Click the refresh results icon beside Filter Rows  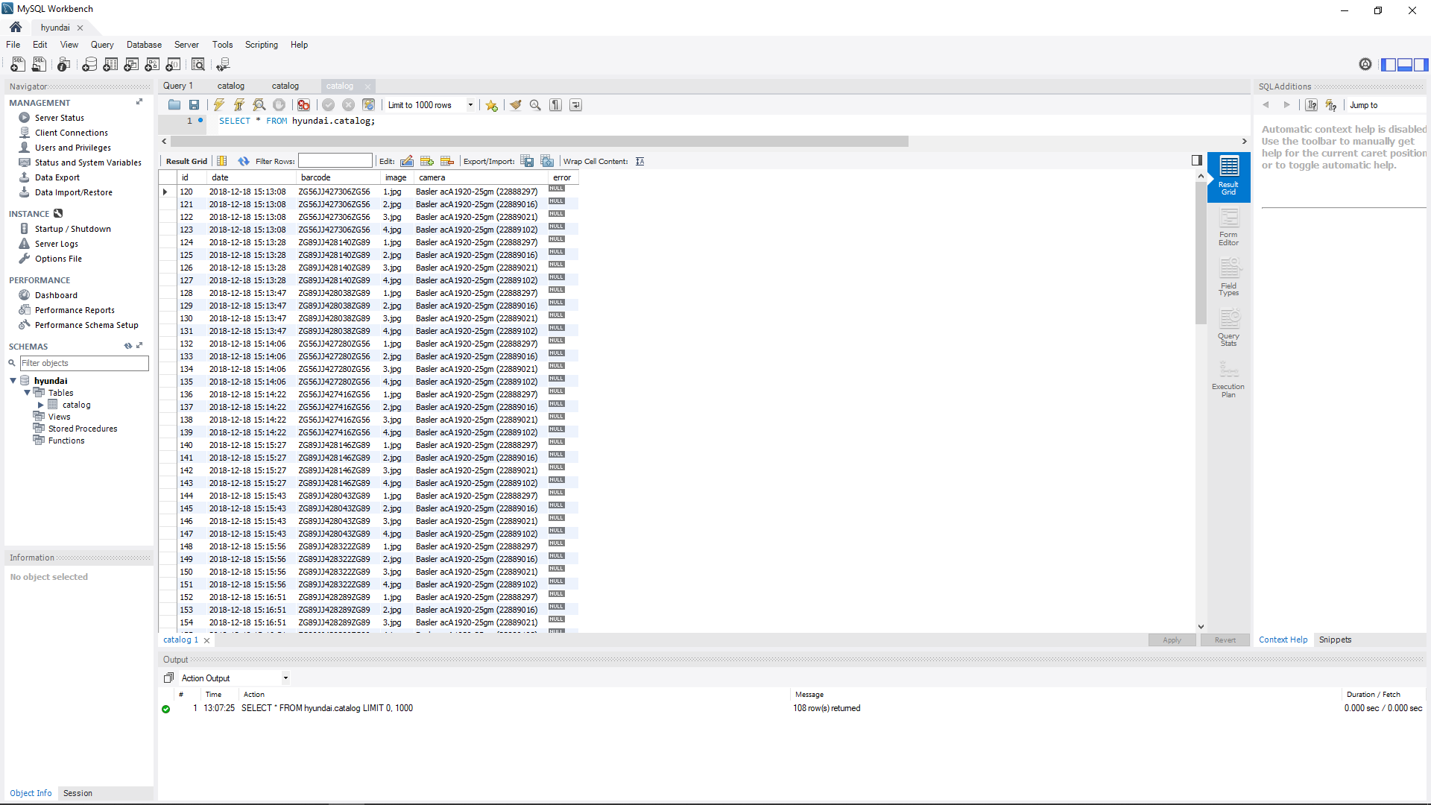coord(244,161)
